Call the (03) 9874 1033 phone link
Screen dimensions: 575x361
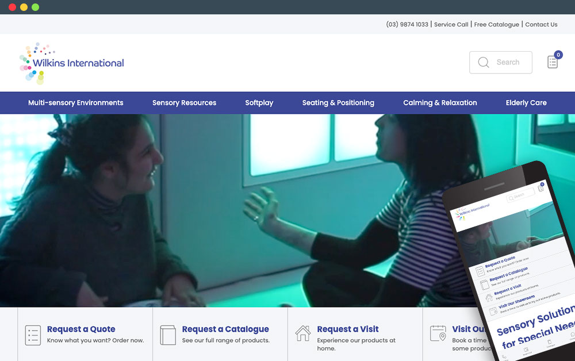point(407,25)
